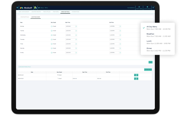Open the list icon at the header's right end
This screenshot has width=180, height=115.
click(153, 8)
